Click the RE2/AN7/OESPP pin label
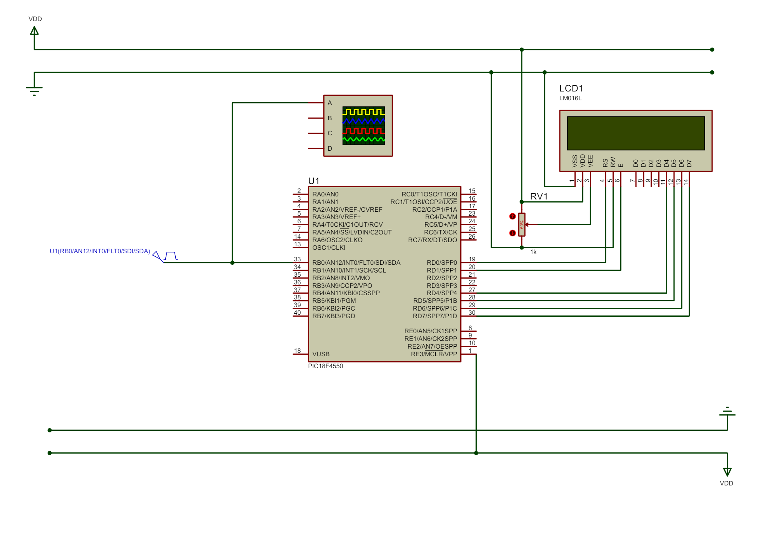The height and width of the screenshot is (540, 769). click(432, 346)
